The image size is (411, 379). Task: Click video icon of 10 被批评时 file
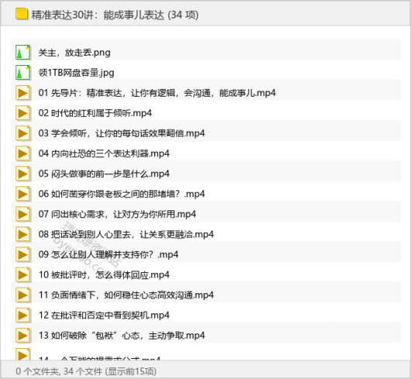tap(22, 275)
